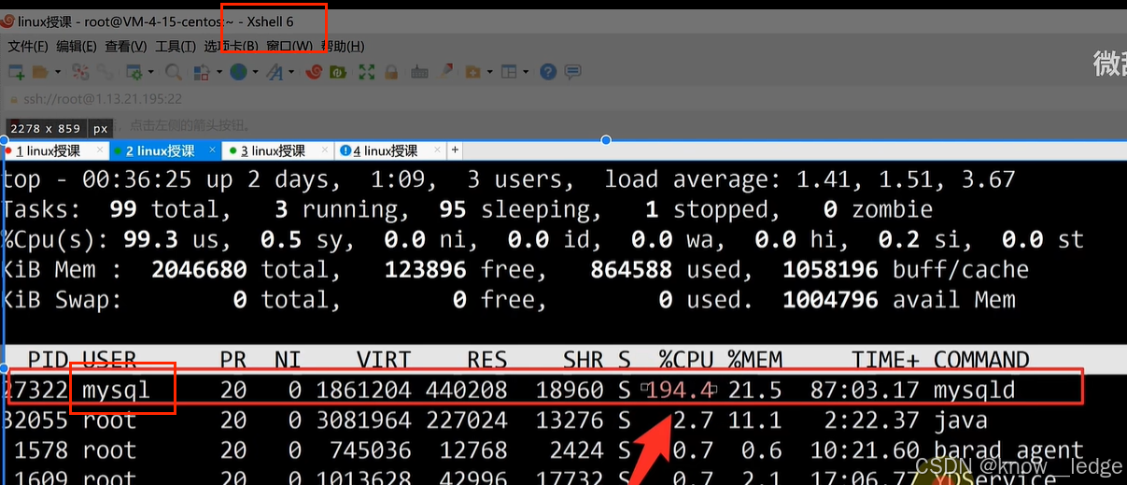Click the %CPU column header
This screenshot has width=1127, height=485.
point(687,360)
